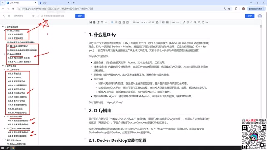This screenshot has height=150, width=267.
Task: Collapse outline section 6.3 Workflow
Action: click(x=5, y=128)
